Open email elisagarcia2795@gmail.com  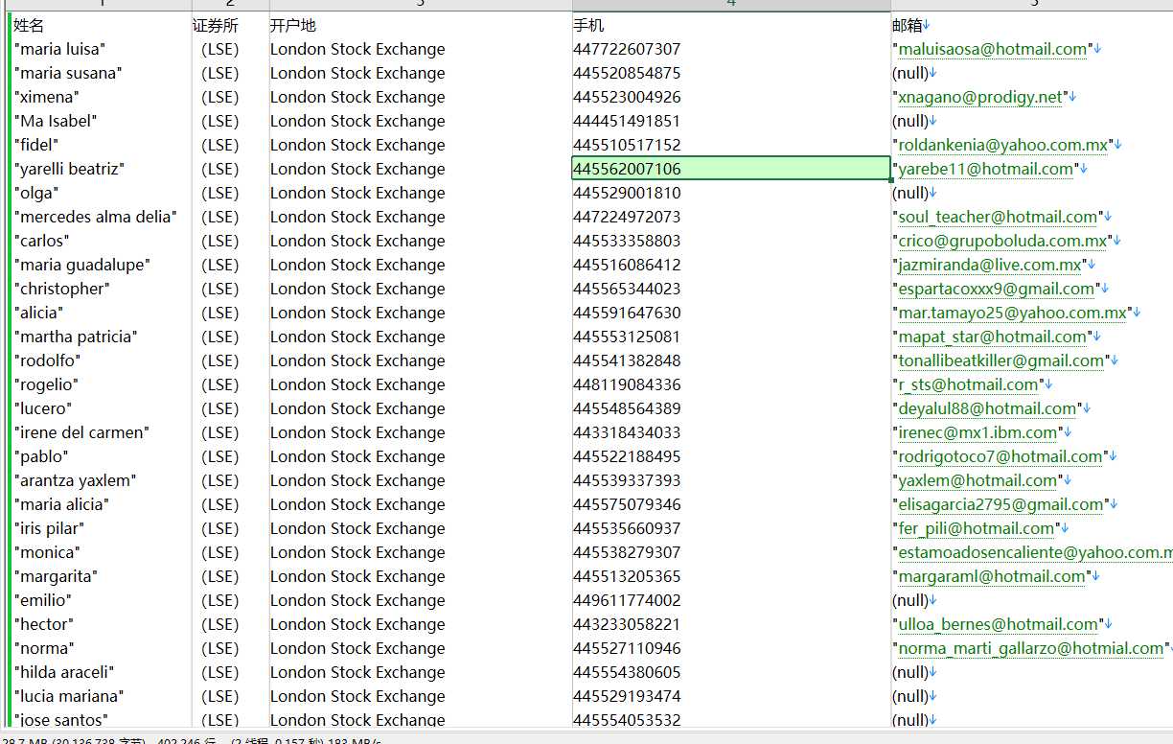(1000, 504)
